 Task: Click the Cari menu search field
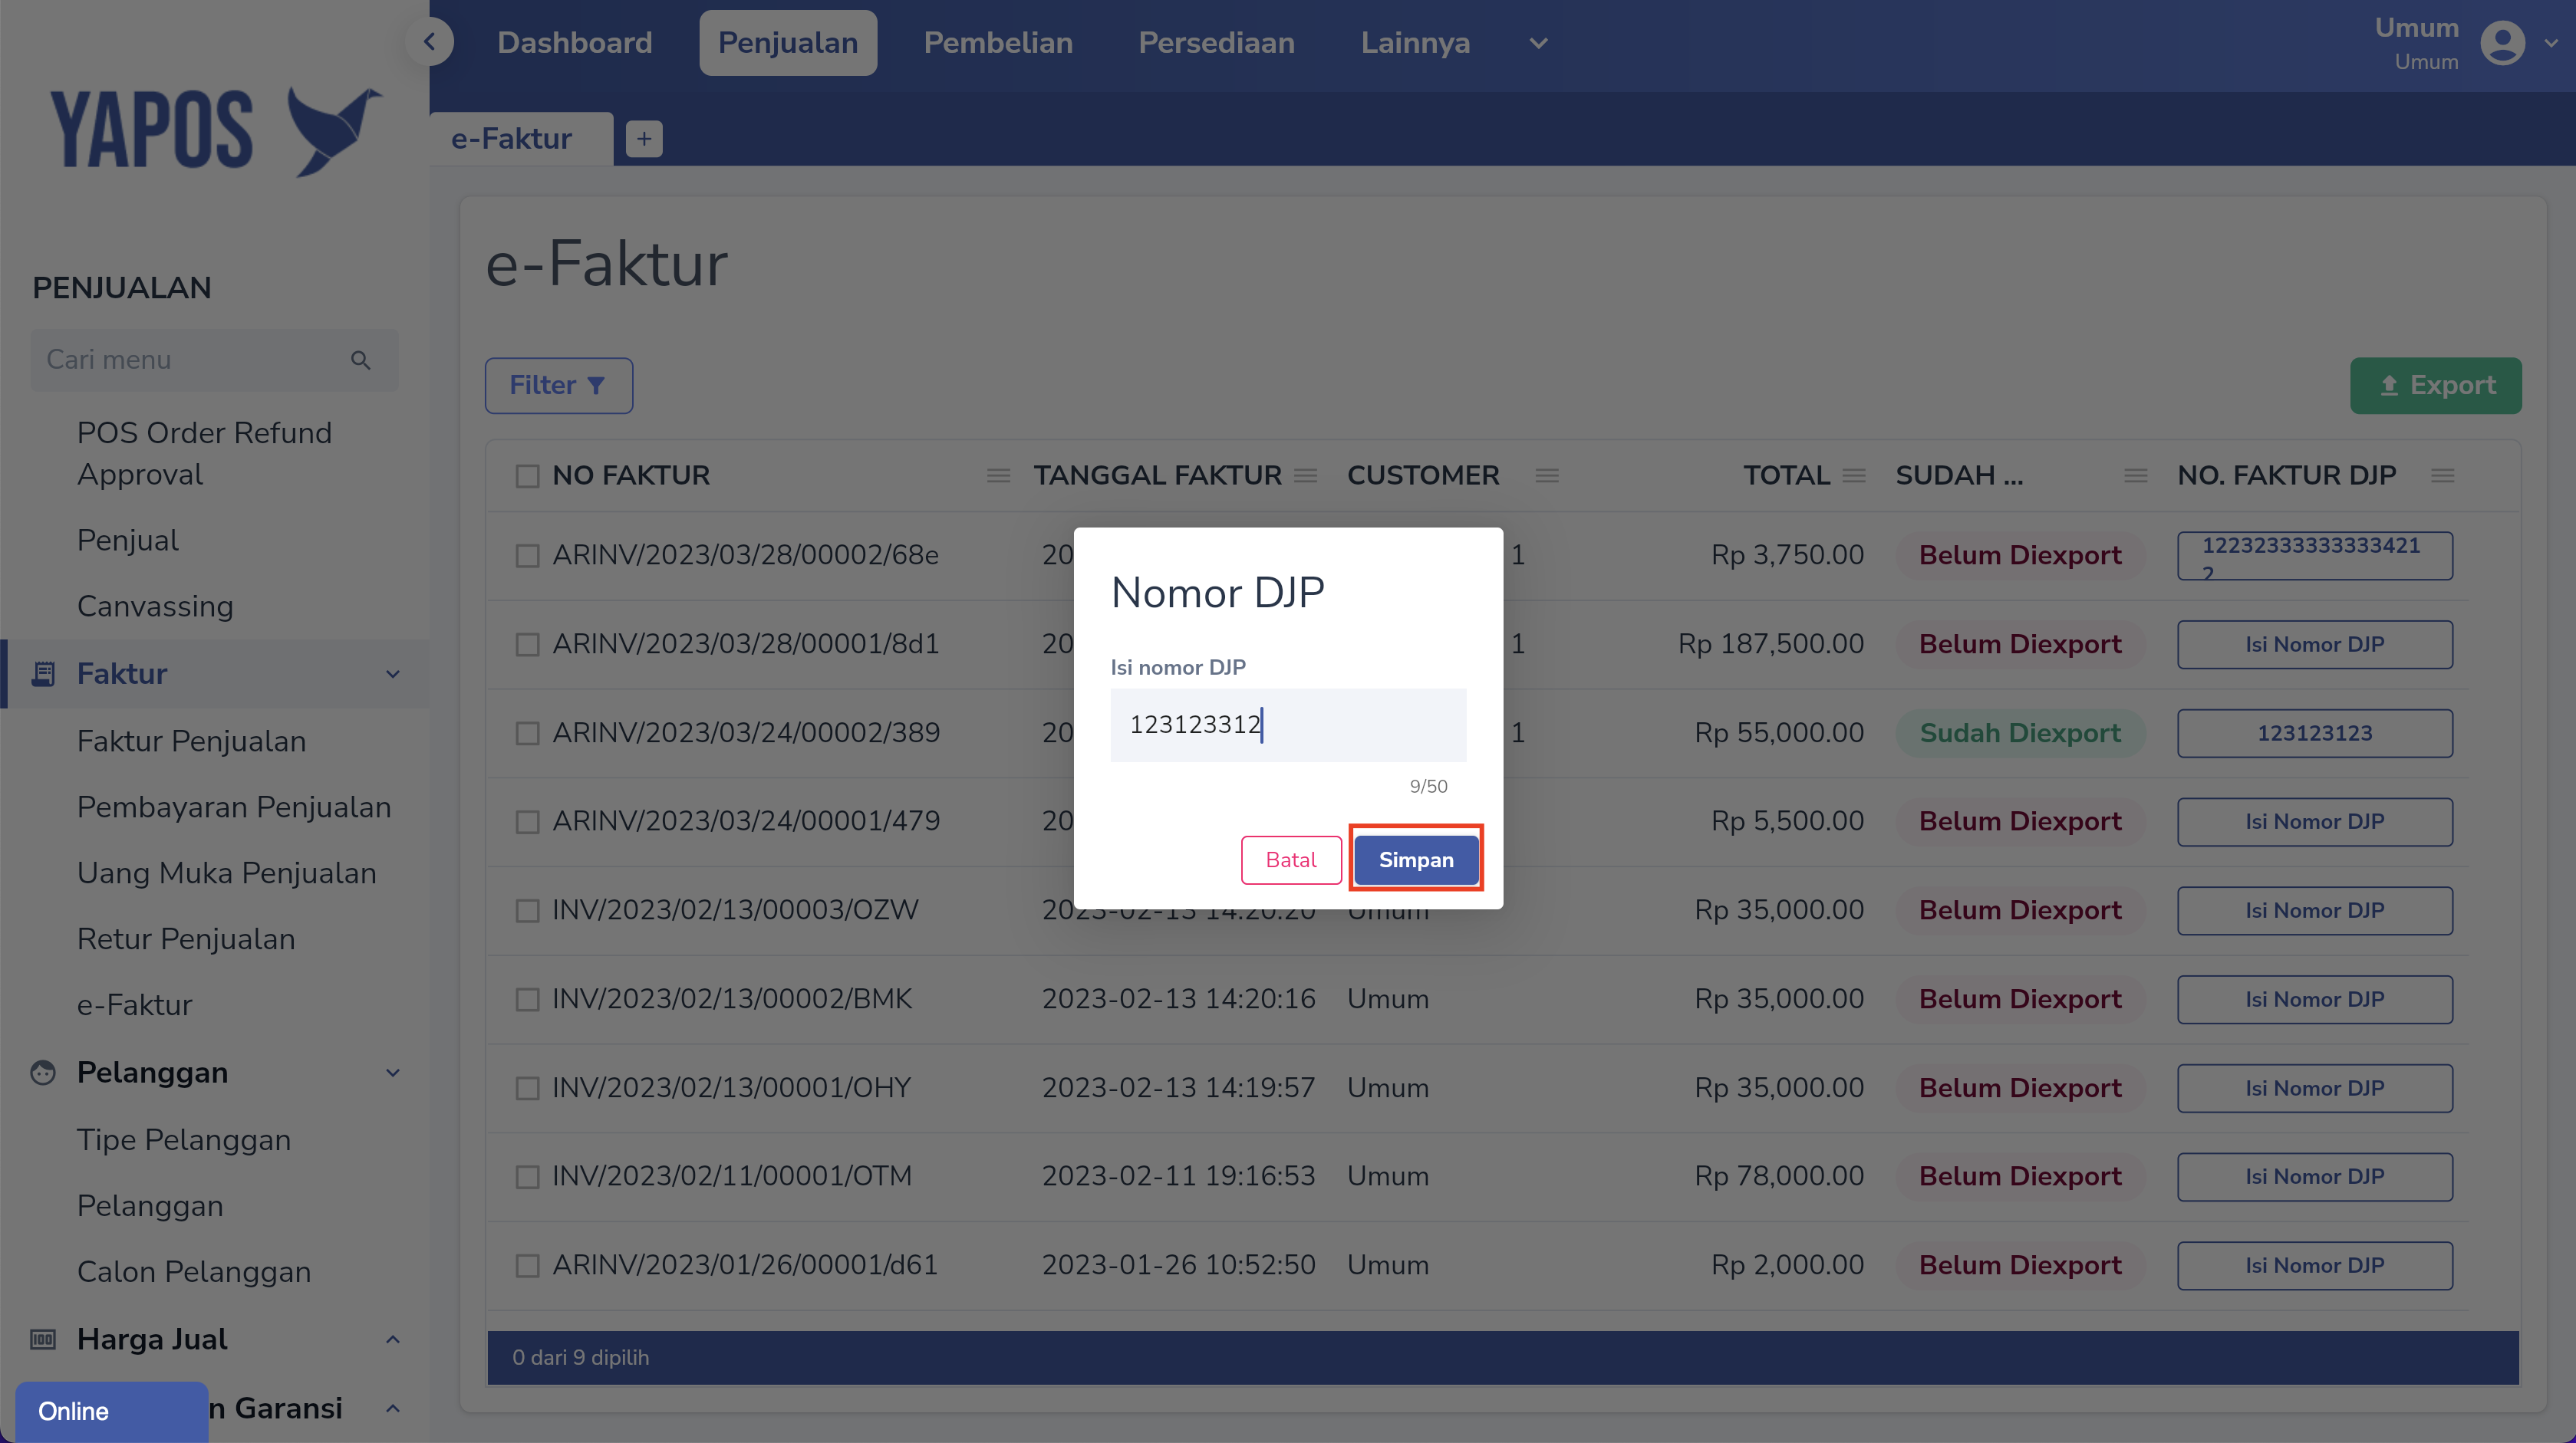(x=214, y=360)
